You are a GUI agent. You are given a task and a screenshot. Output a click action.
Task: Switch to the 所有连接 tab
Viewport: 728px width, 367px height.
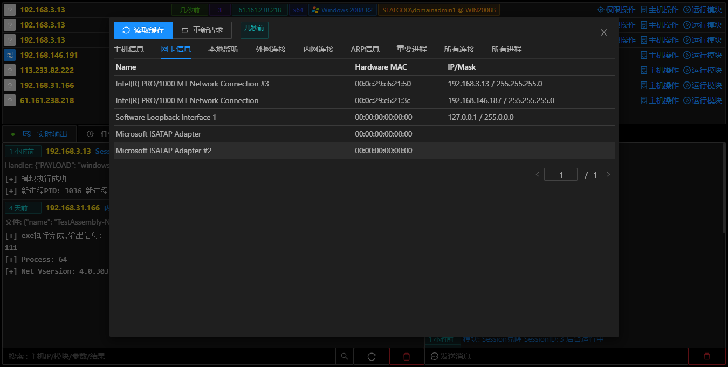click(x=459, y=49)
